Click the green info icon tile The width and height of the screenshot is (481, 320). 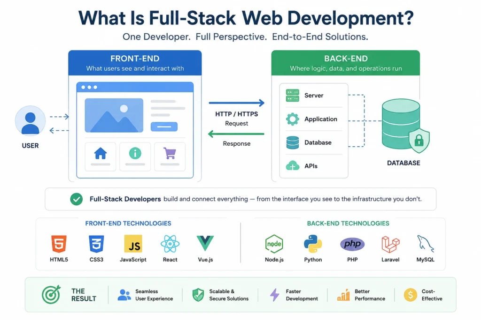(x=135, y=156)
